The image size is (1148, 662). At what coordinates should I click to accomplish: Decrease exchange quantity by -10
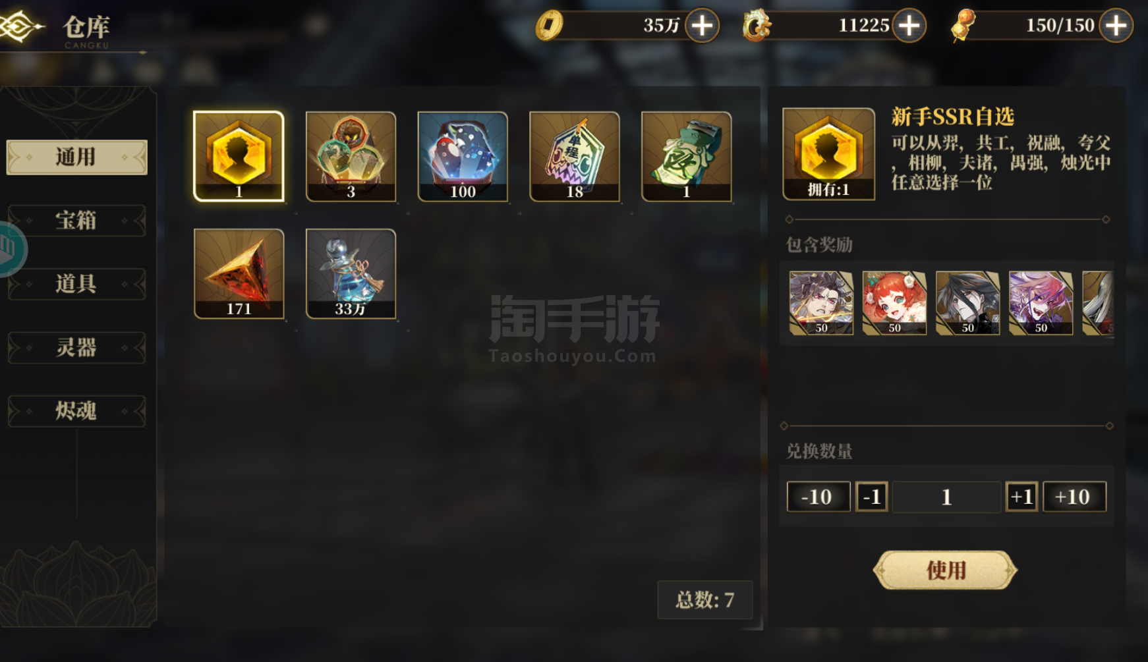coord(818,497)
